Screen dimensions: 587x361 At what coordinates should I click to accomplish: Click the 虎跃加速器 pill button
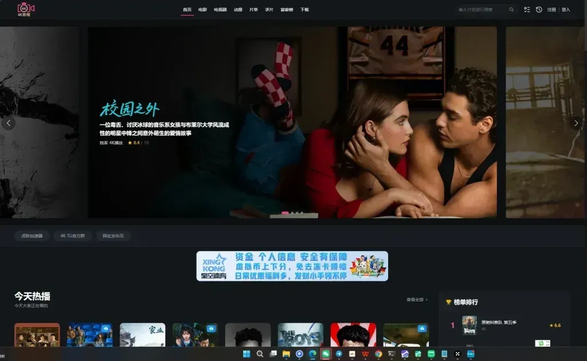(32, 236)
